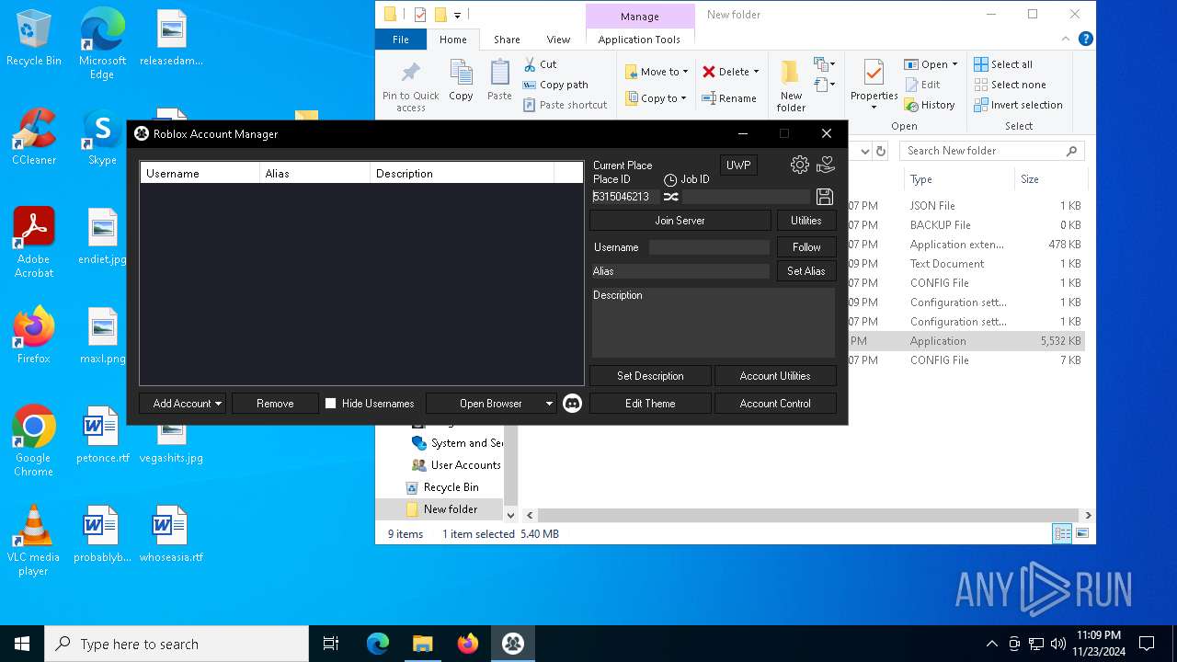Viewport: 1177px width, 662px height.
Task: Open Properties in Explorer ribbon
Action: click(874, 85)
